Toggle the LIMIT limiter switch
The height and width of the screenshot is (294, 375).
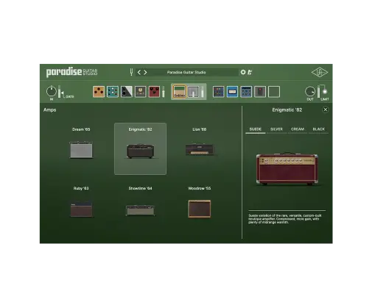click(325, 92)
